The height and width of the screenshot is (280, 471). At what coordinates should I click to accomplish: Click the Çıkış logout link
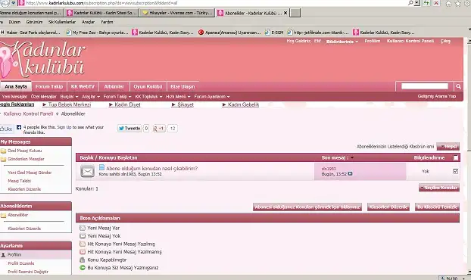click(445, 41)
